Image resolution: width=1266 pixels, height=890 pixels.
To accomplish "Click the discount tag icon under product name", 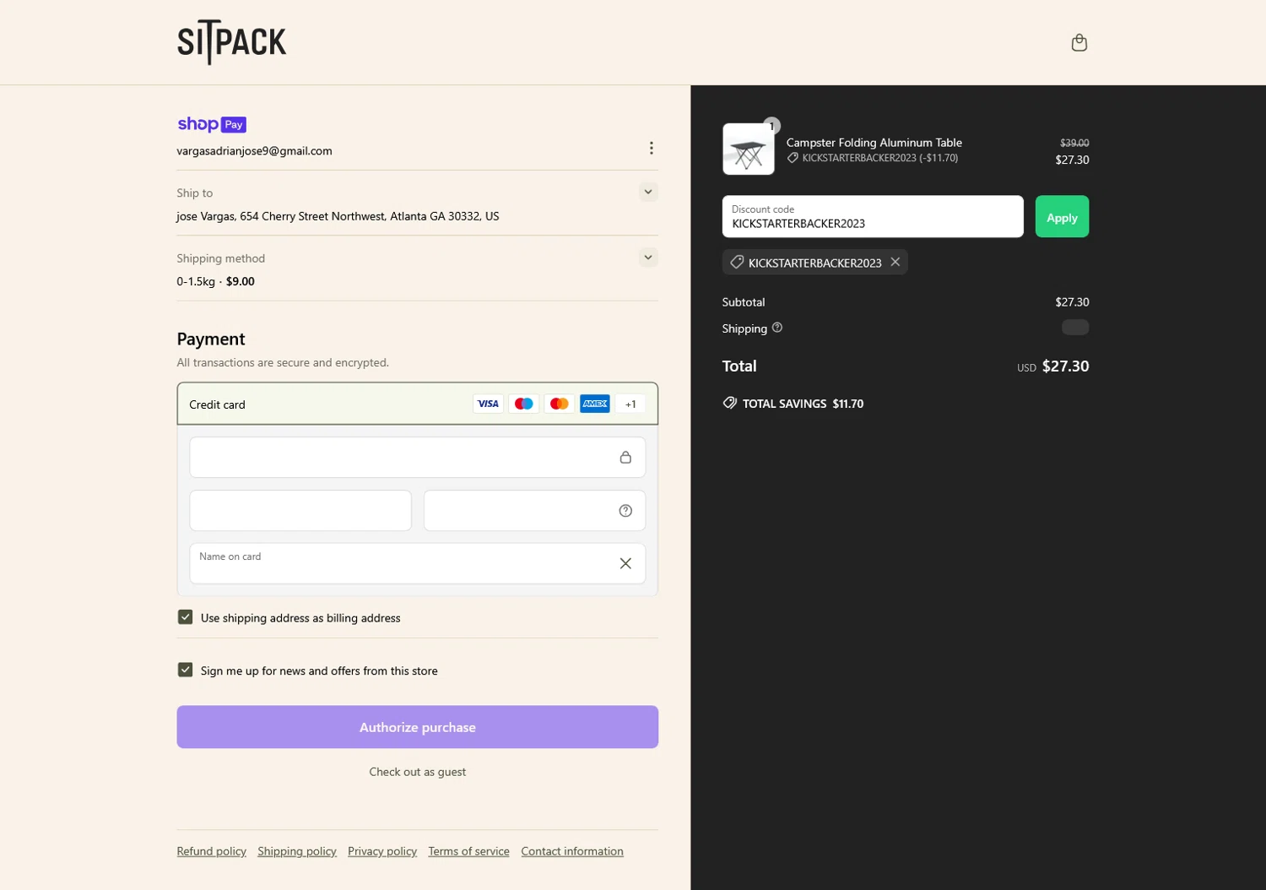I will (x=793, y=158).
